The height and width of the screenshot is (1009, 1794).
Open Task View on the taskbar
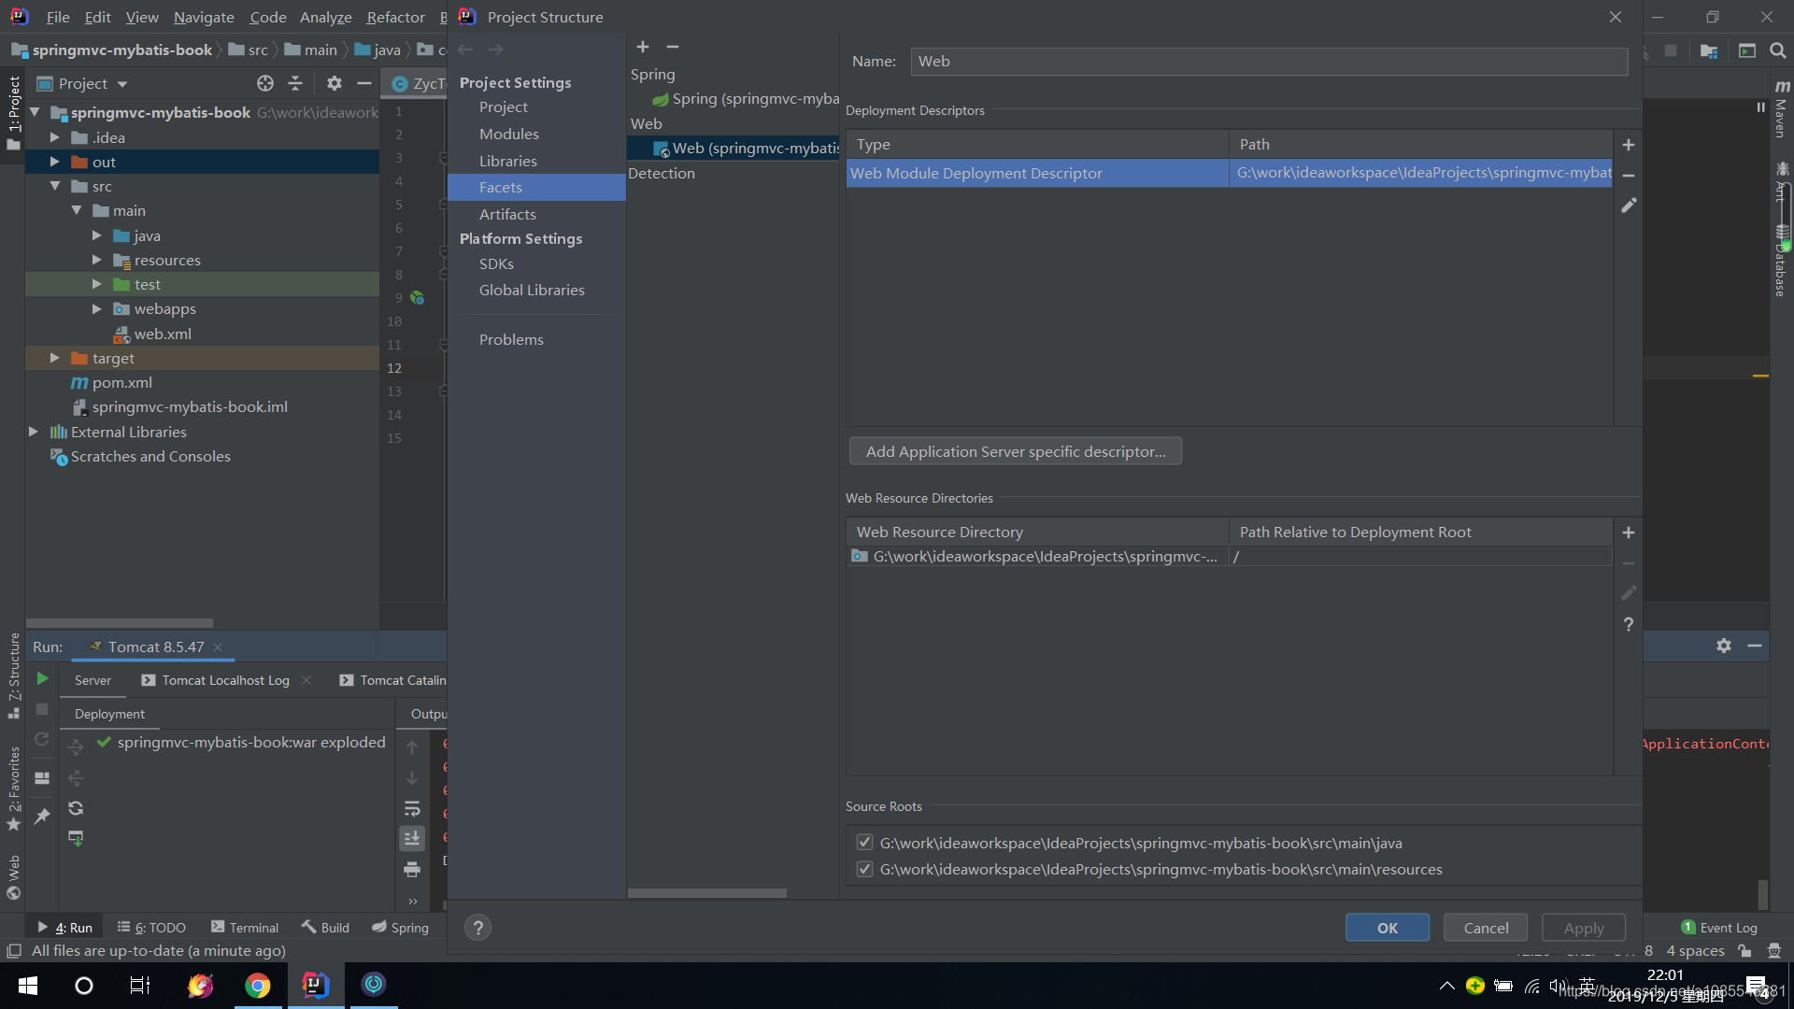coord(140,986)
